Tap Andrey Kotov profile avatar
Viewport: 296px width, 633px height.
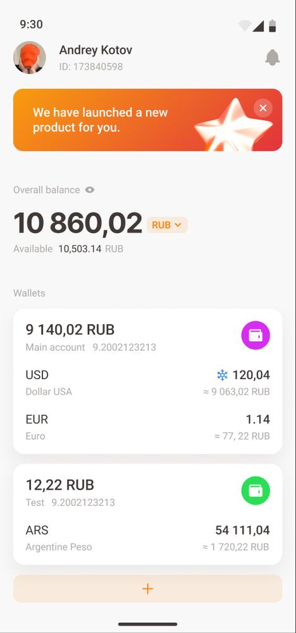(x=30, y=58)
